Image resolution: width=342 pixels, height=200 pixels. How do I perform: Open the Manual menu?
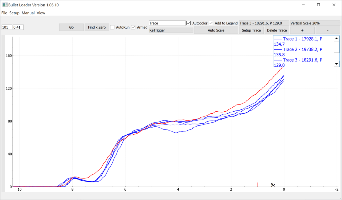tap(28, 13)
